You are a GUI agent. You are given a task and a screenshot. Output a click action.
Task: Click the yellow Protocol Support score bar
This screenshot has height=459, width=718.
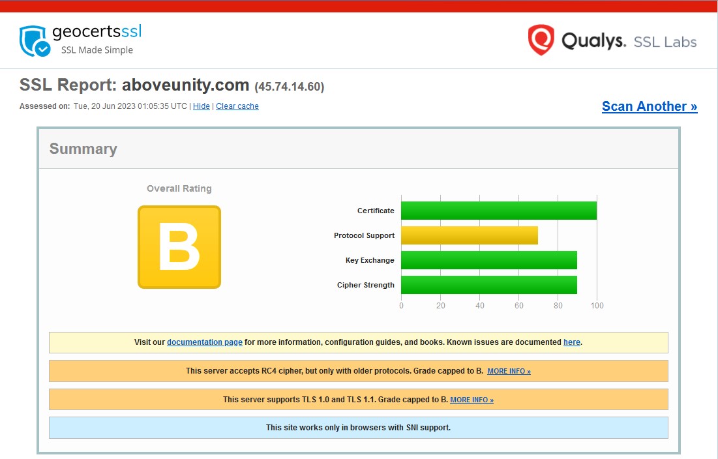tap(470, 235)
